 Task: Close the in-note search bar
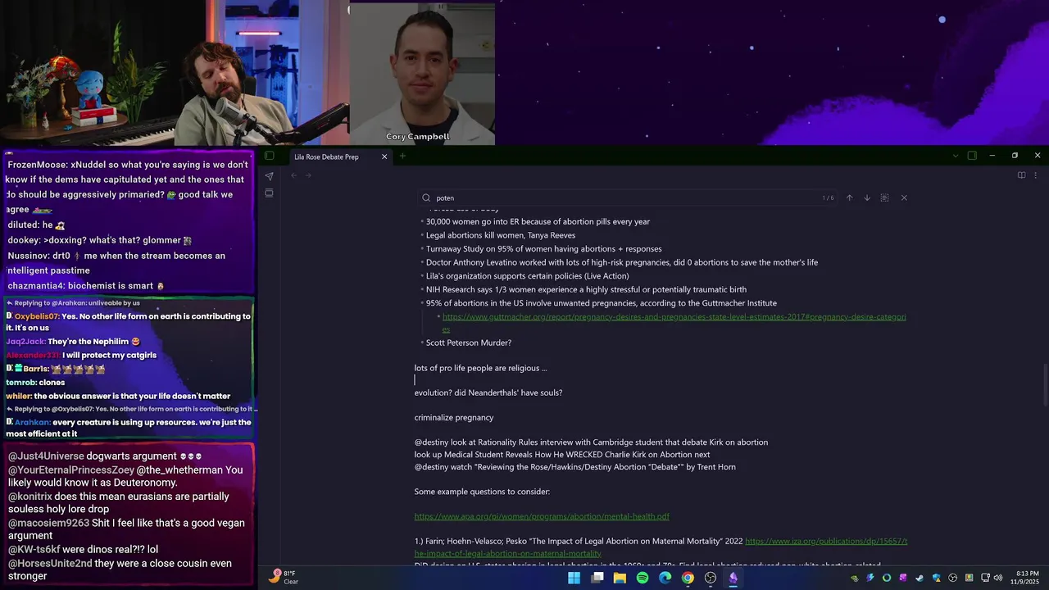point(904,197)
